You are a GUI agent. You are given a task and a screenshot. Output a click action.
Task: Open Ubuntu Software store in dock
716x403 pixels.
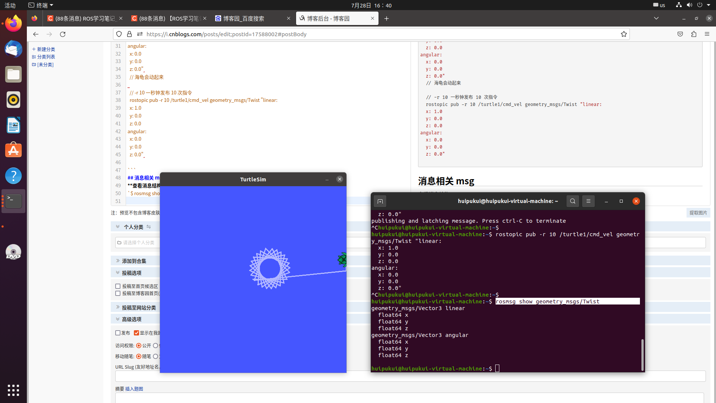click(x=13, y=150)
